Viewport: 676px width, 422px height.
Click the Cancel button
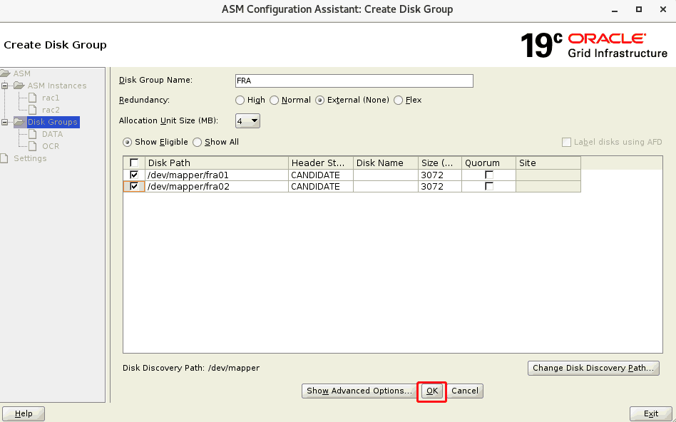click(465, 391)
